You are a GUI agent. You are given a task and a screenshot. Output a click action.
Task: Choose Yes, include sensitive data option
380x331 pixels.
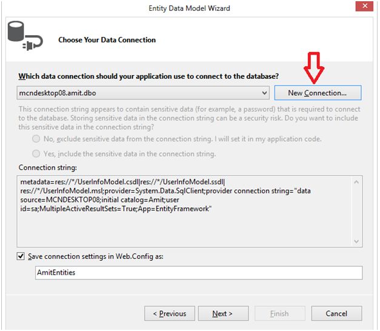pos(36,154)
